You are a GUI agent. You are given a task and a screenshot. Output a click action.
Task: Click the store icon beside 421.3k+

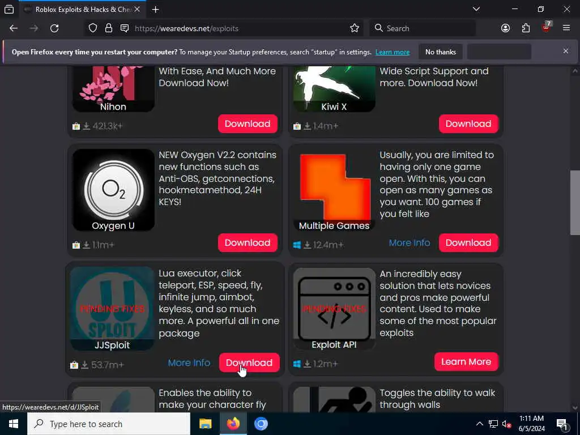coord(76,126)
